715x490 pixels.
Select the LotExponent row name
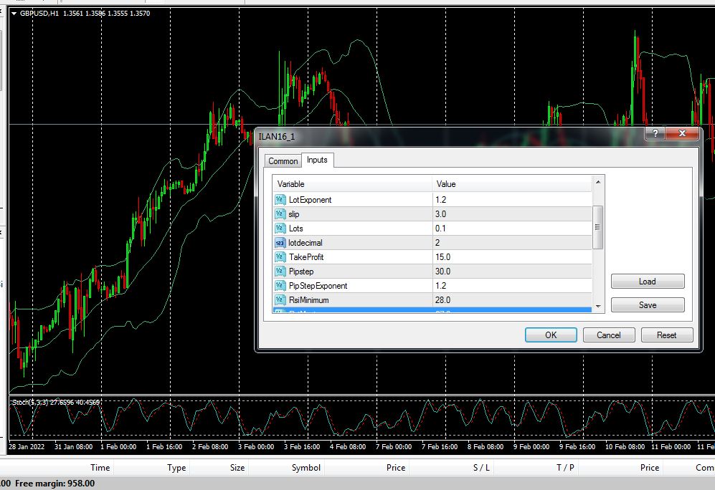coord(310,200)
